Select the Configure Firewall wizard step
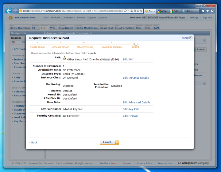This screenshot has width=221, height=172. [112, 47]
